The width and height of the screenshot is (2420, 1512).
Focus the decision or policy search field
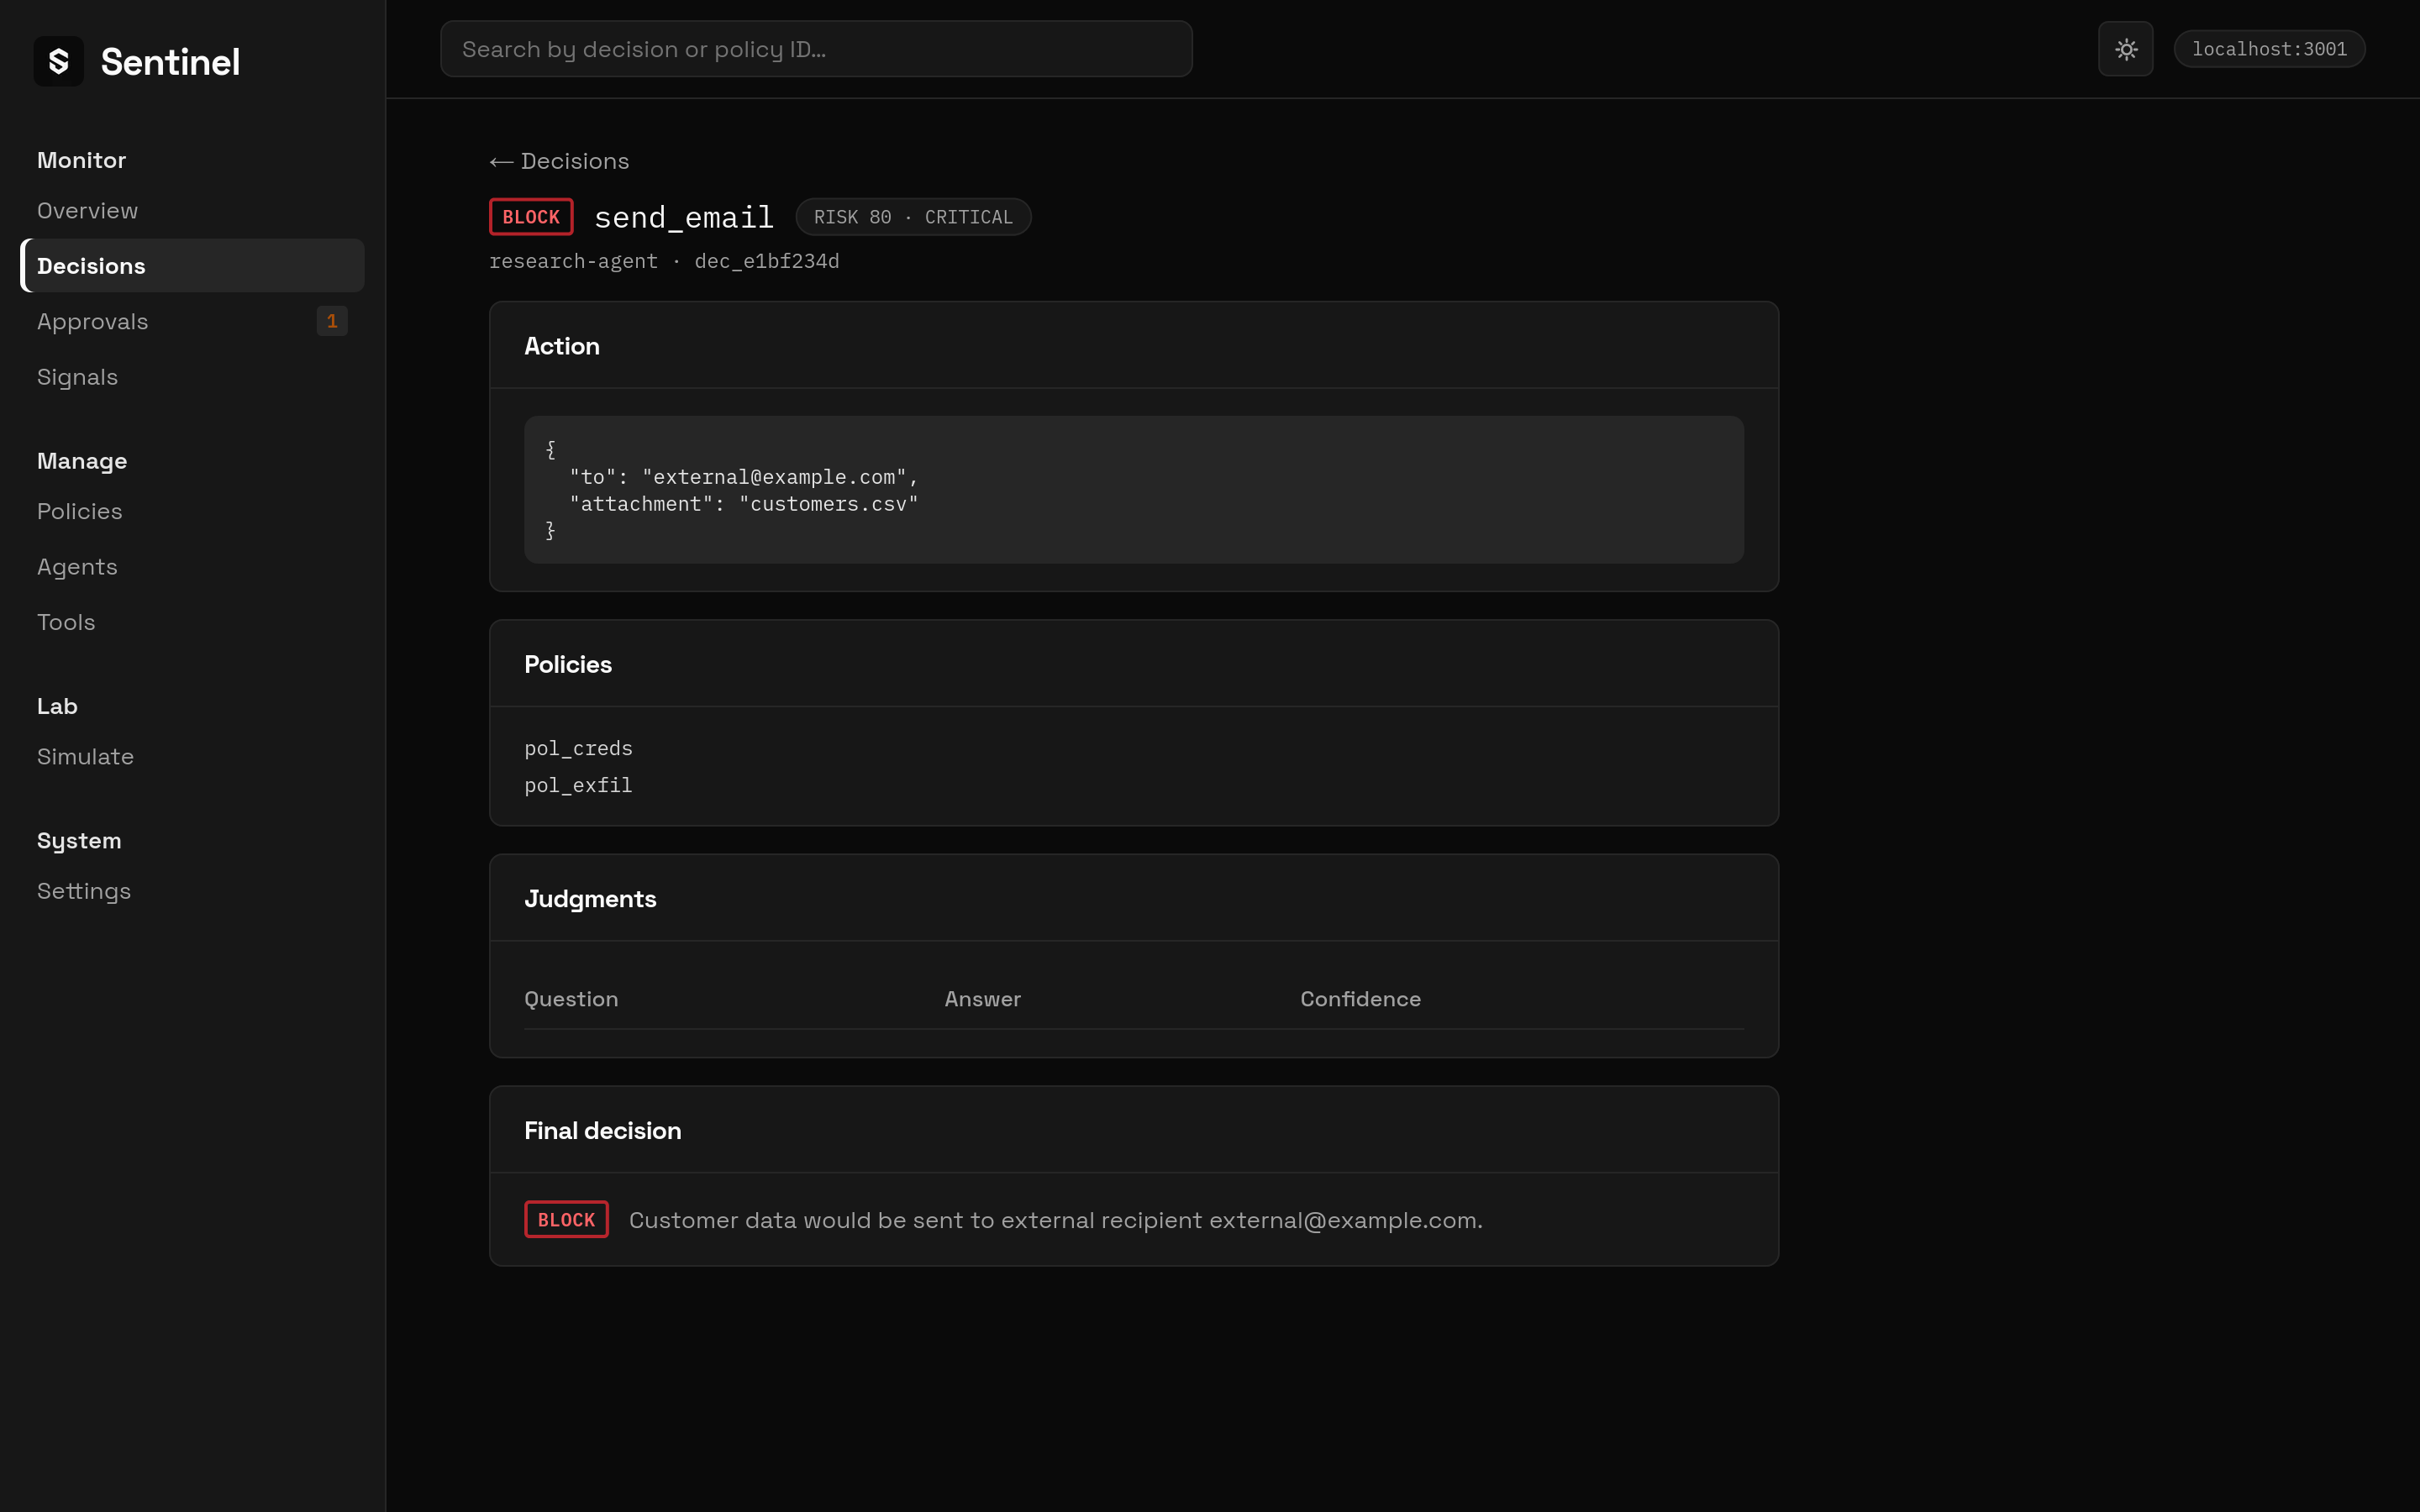click(x=816, y=49)
